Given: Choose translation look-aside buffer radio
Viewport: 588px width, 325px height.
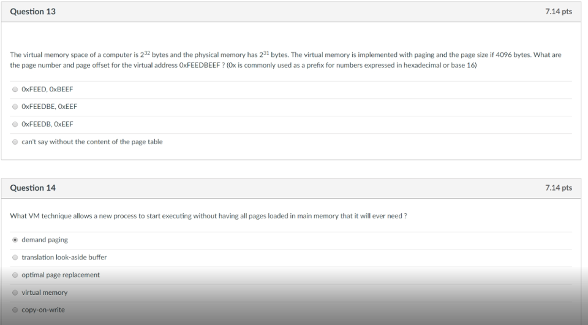Looking at the screenshot, I should (15, 258).
